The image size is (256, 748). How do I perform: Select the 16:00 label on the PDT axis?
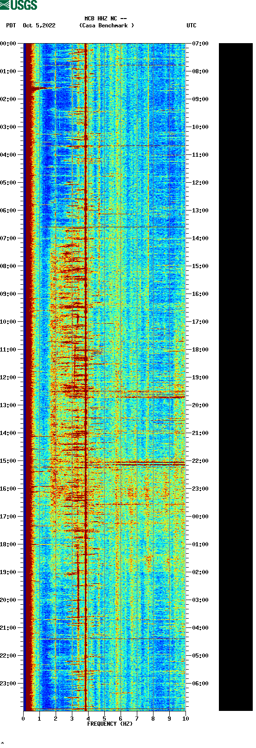pos(8,489)
